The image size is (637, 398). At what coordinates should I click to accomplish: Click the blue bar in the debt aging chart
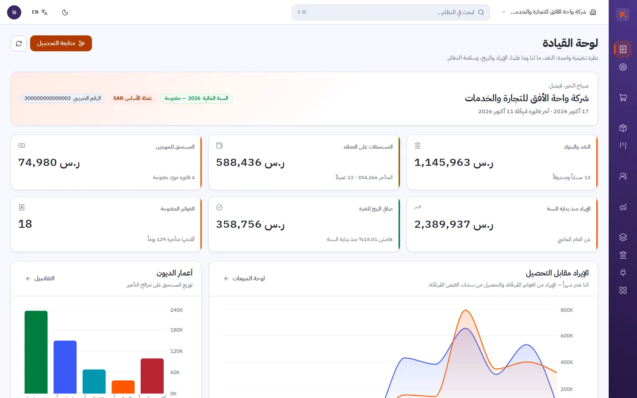pyautogui.click(x=65, y=367)
